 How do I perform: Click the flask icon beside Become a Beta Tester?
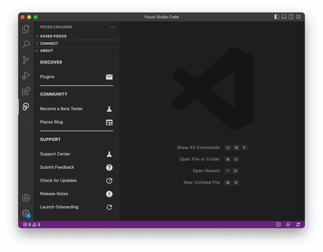(109, 109)
